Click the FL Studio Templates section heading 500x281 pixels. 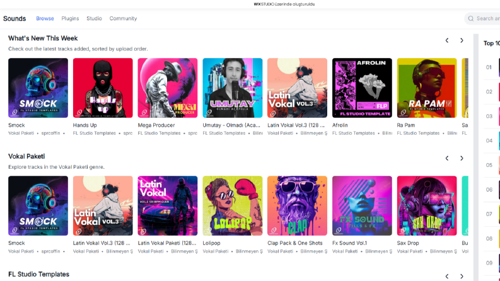(38, 274)
